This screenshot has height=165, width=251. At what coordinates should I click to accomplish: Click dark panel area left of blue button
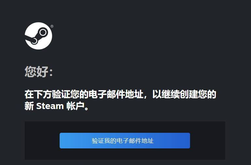point(42,141)
